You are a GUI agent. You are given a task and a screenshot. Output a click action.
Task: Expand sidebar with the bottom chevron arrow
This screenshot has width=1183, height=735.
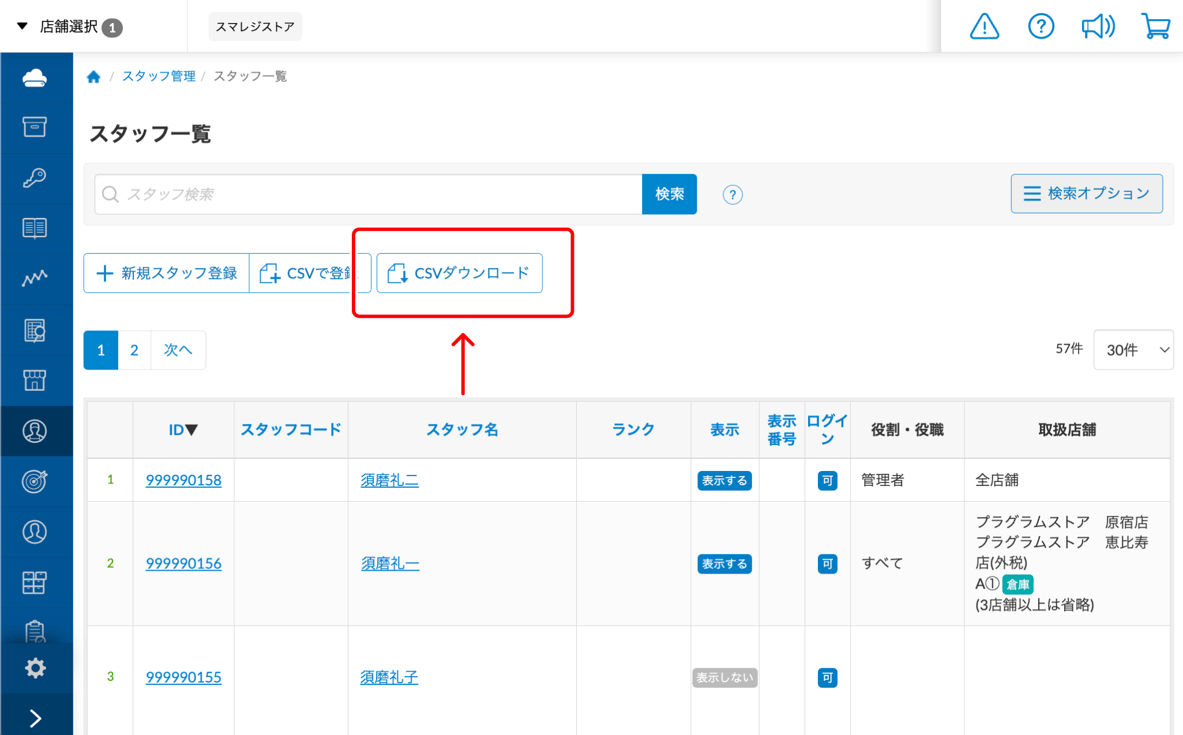(x=35, y=718)
